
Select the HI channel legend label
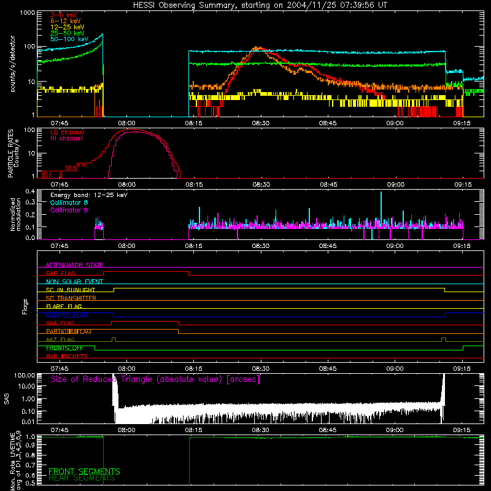(66, 139)
